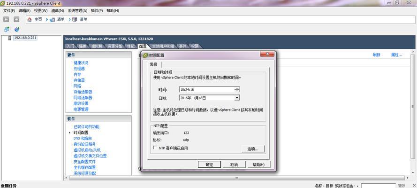
Task: Open 安全配置文件 in software list
Action: 85,162
